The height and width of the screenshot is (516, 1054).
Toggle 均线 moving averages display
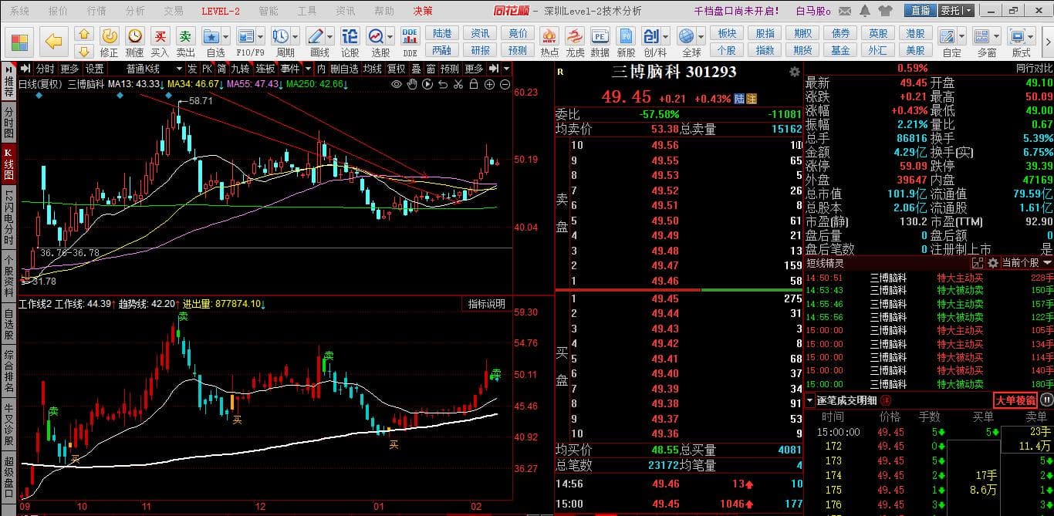click(x=373, y=69)
